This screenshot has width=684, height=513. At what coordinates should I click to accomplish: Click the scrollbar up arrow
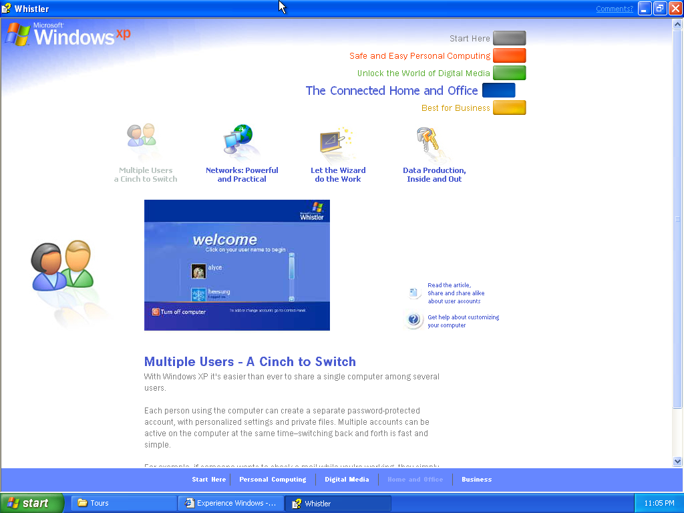point(677,25)
